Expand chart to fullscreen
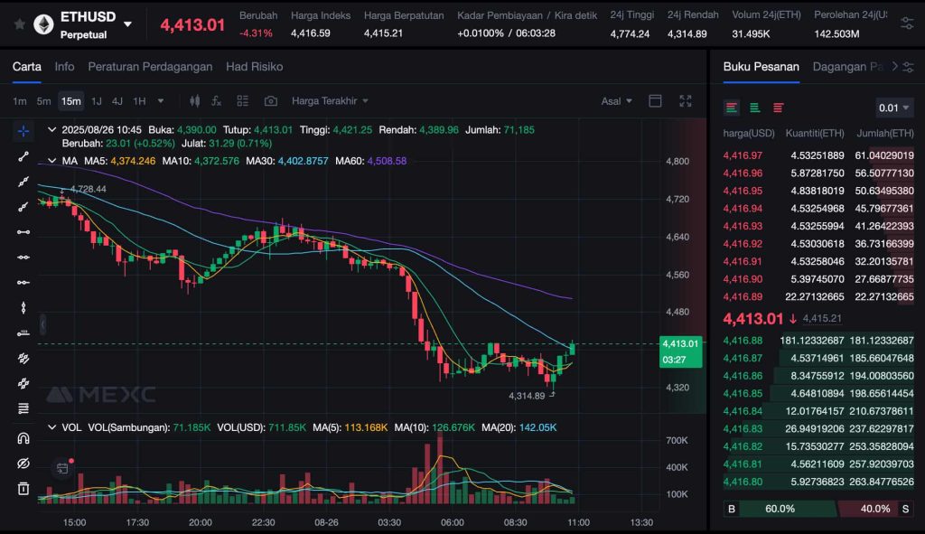This screenshot has height=534, width=925. click(x=686, y=101)
